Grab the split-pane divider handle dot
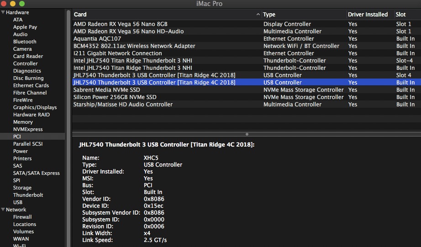This screenshot has height=247, width=421. (x=247, y=134)
